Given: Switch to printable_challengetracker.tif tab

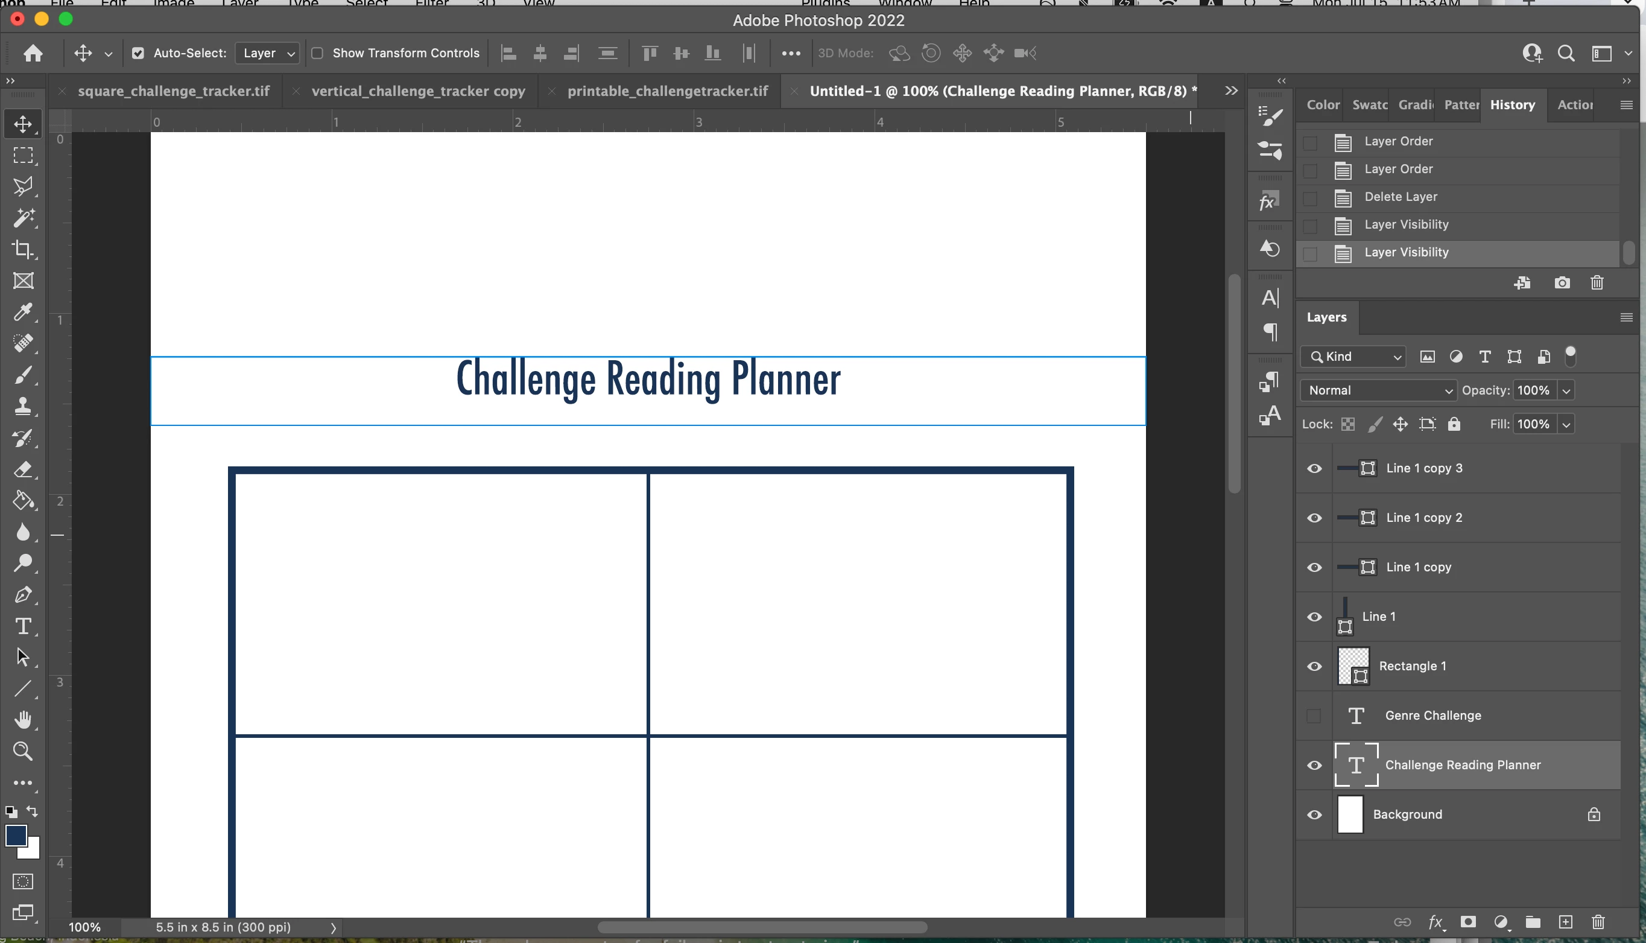Looking at the screenshot, I should tap(667, 91).
